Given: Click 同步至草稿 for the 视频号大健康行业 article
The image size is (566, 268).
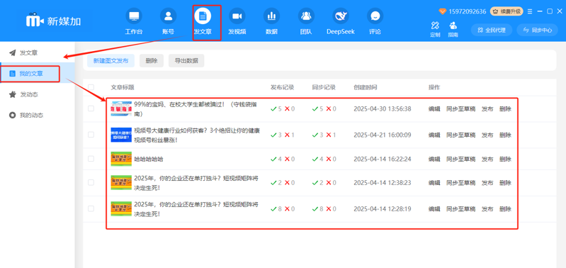Looking at the screenshot, I should pyautogui.click(x=461, y=135).
